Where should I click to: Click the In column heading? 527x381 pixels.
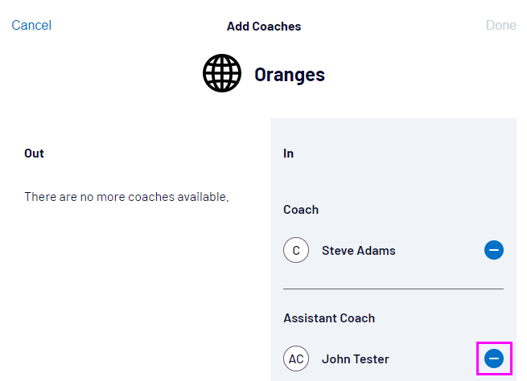click(288, 153)
